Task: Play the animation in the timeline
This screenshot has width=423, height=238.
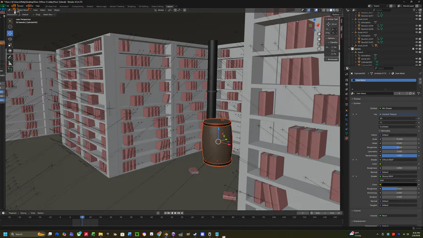Action: [175, 213]
